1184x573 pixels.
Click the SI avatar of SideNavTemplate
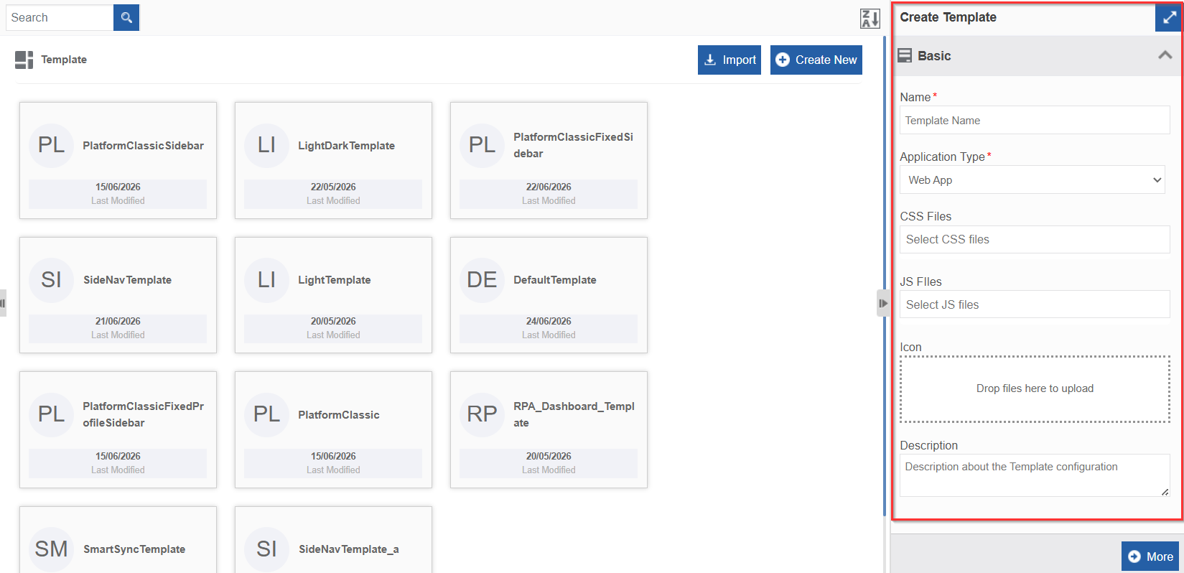[51, 279]
